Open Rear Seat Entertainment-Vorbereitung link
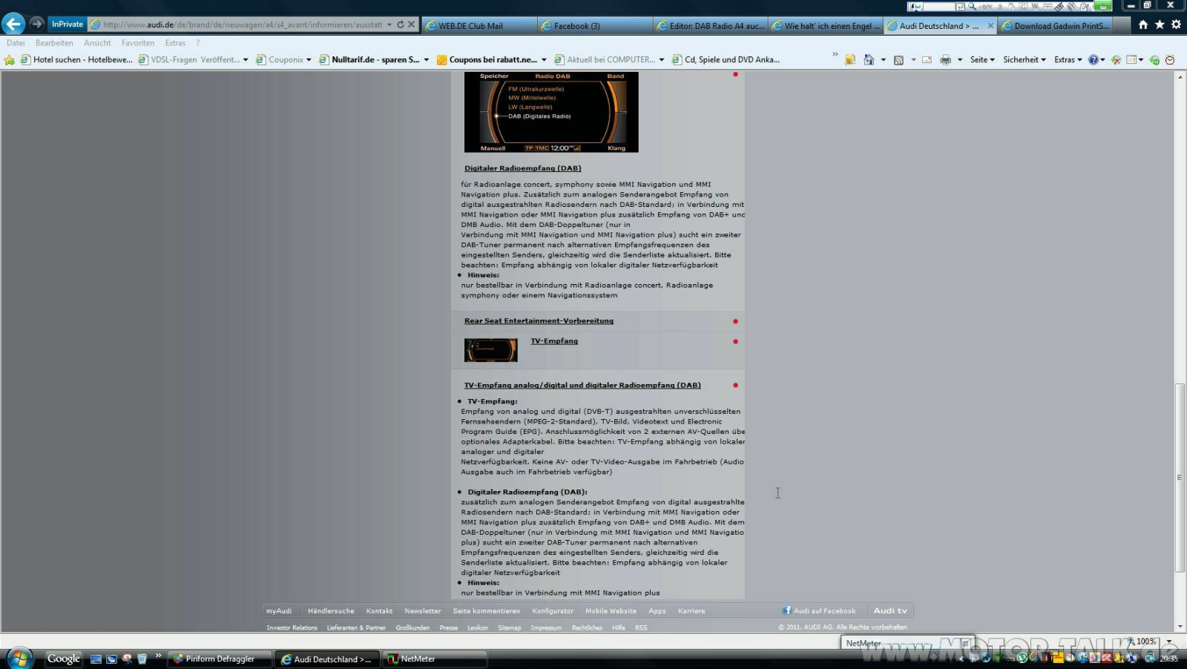Image resolution: width=1187 pixels, height=669 pixels. [539, 321]
